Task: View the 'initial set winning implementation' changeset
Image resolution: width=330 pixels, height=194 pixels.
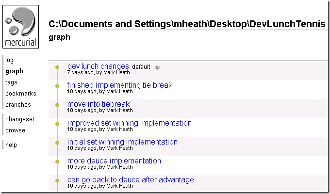Action: pos(122,142)
